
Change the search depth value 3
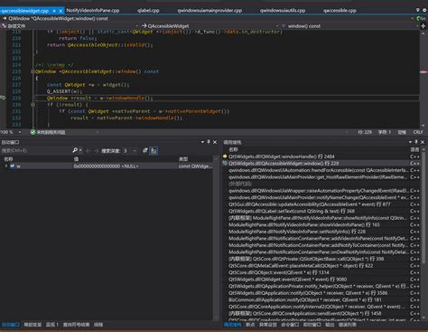pos(130,150)
